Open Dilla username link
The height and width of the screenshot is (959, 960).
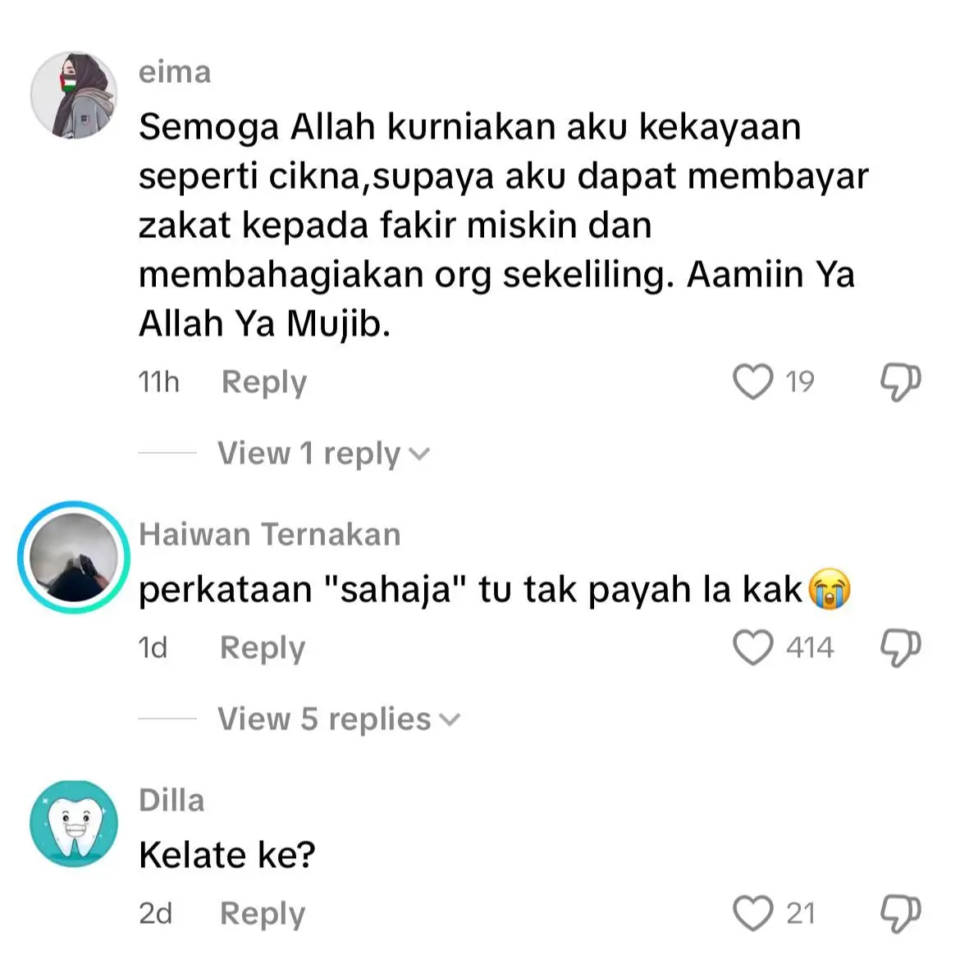[171, 801]
